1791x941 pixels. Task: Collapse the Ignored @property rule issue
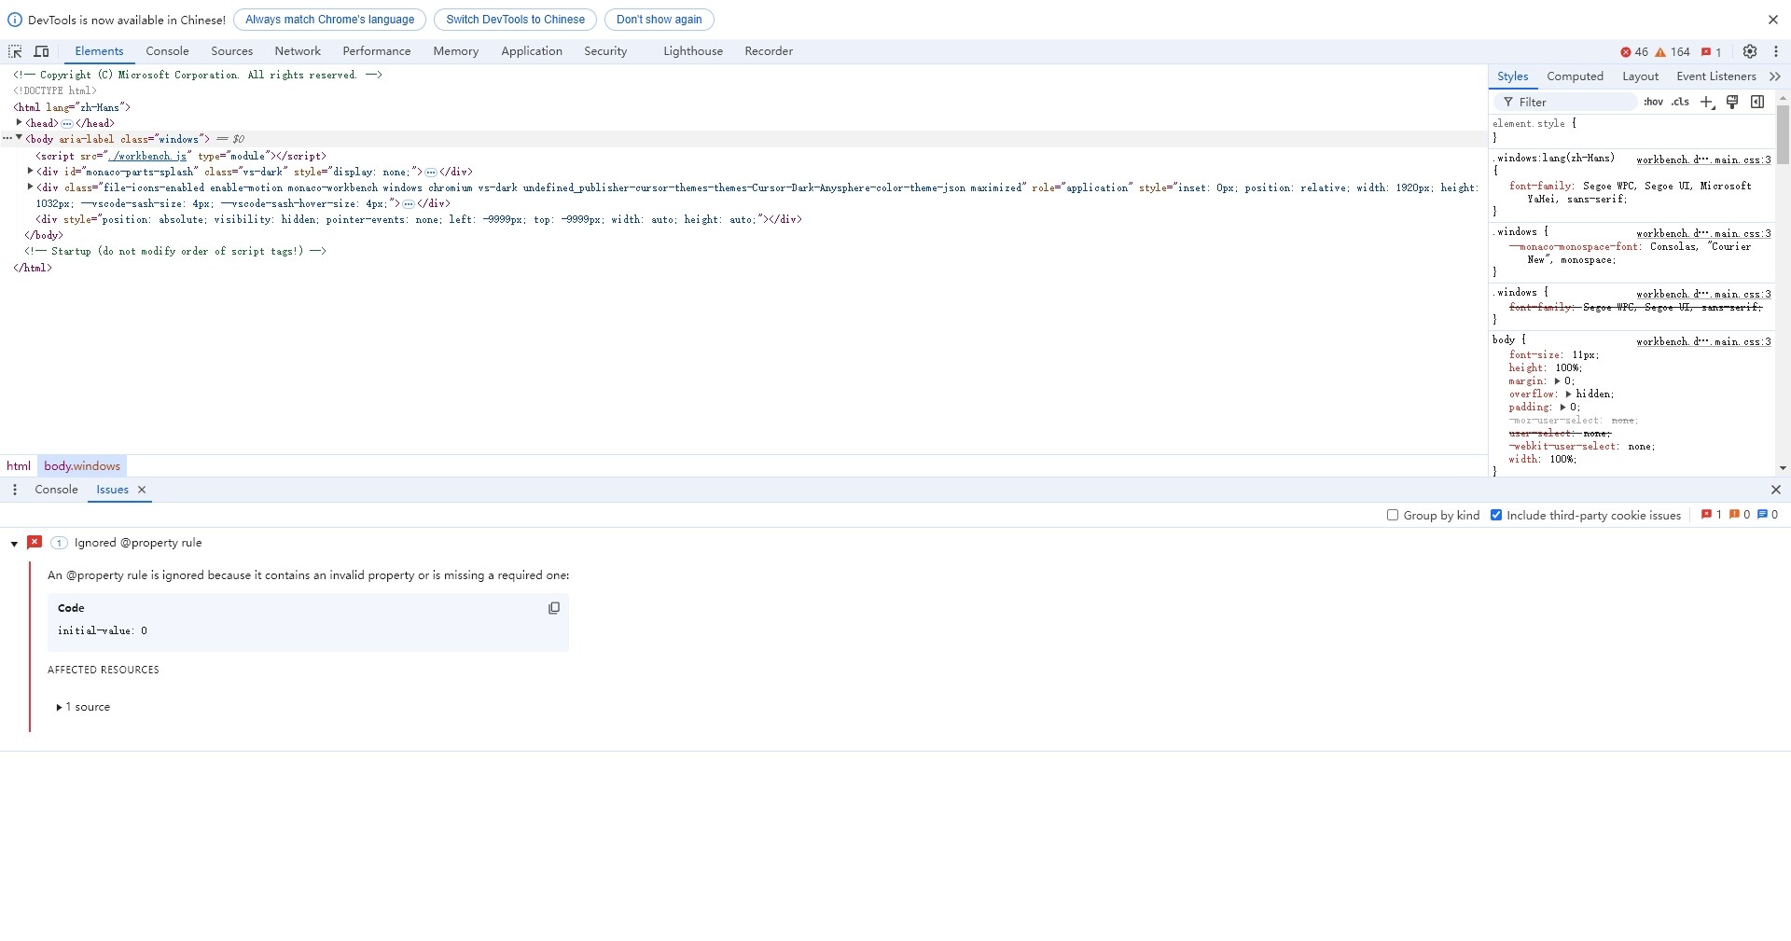coord(14,544)
